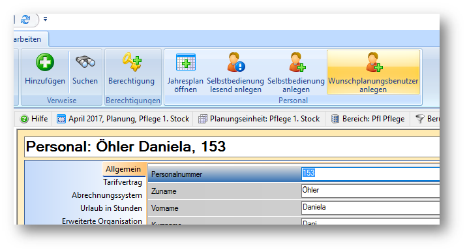
Task: Click the filter funnel icon
Action: pos(419,119)
